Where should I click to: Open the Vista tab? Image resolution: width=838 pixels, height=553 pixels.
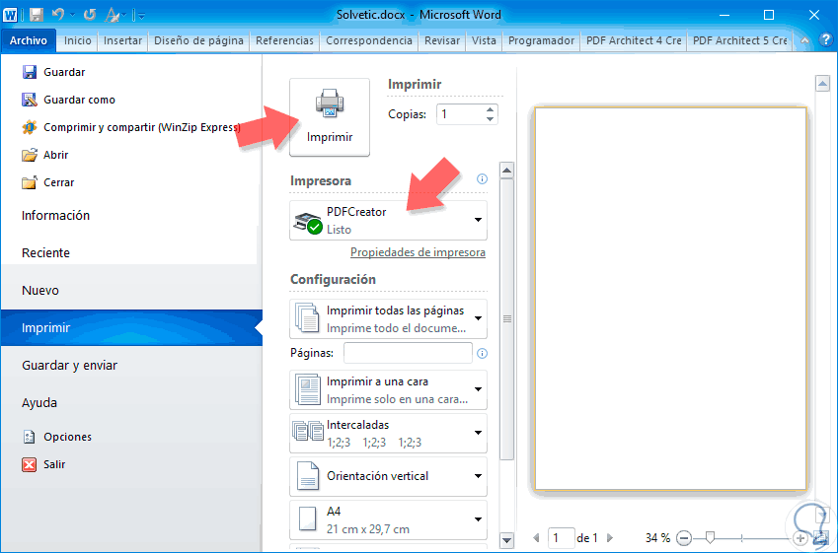pos(484,40)
